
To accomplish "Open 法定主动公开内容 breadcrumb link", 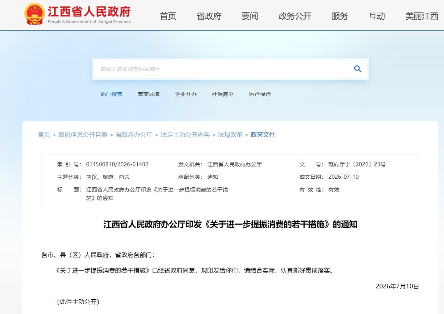I will (x=185, y=135).
